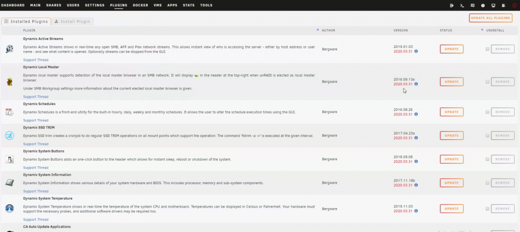Click info icon beside Local Master version
This screenshot has height=232, width=520.
coord(416,84)
